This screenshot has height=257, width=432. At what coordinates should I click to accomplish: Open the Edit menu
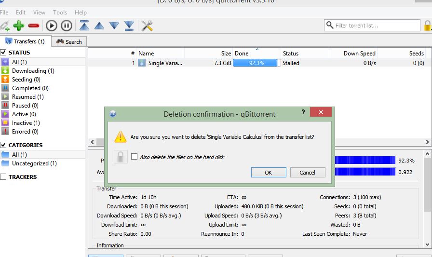(x=21, y=13)
